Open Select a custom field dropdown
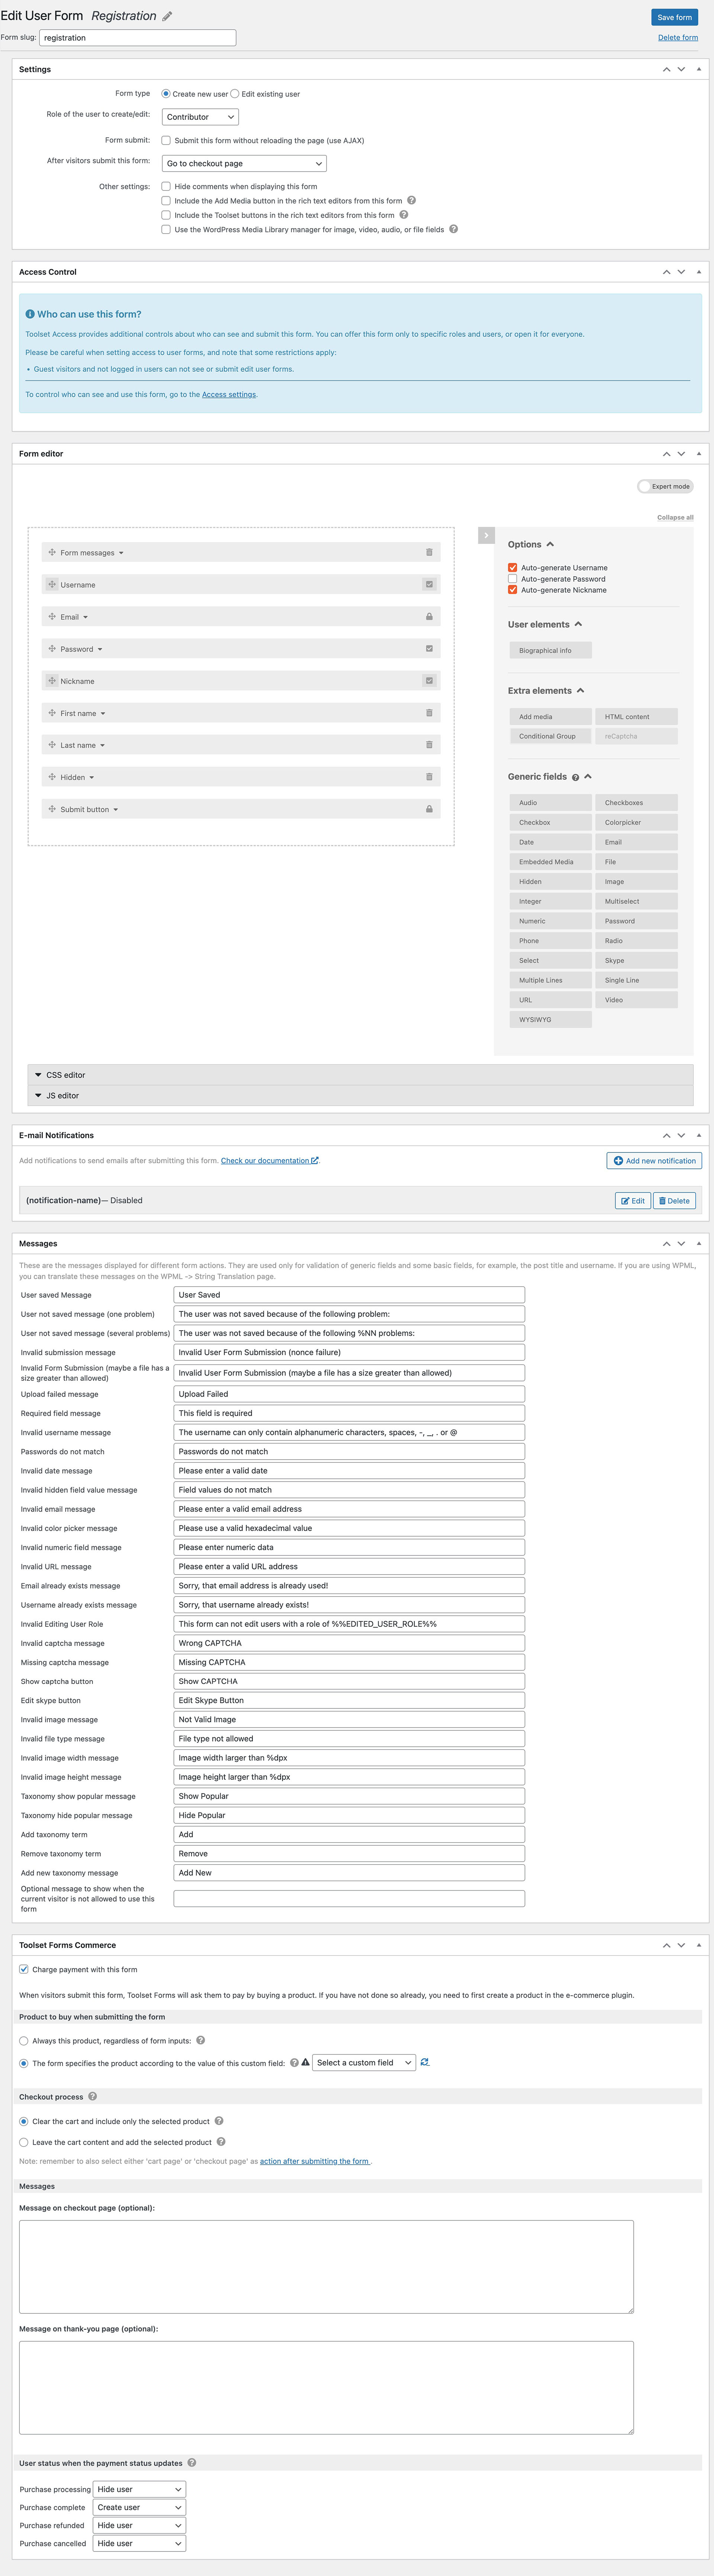 click(364, 2062)
